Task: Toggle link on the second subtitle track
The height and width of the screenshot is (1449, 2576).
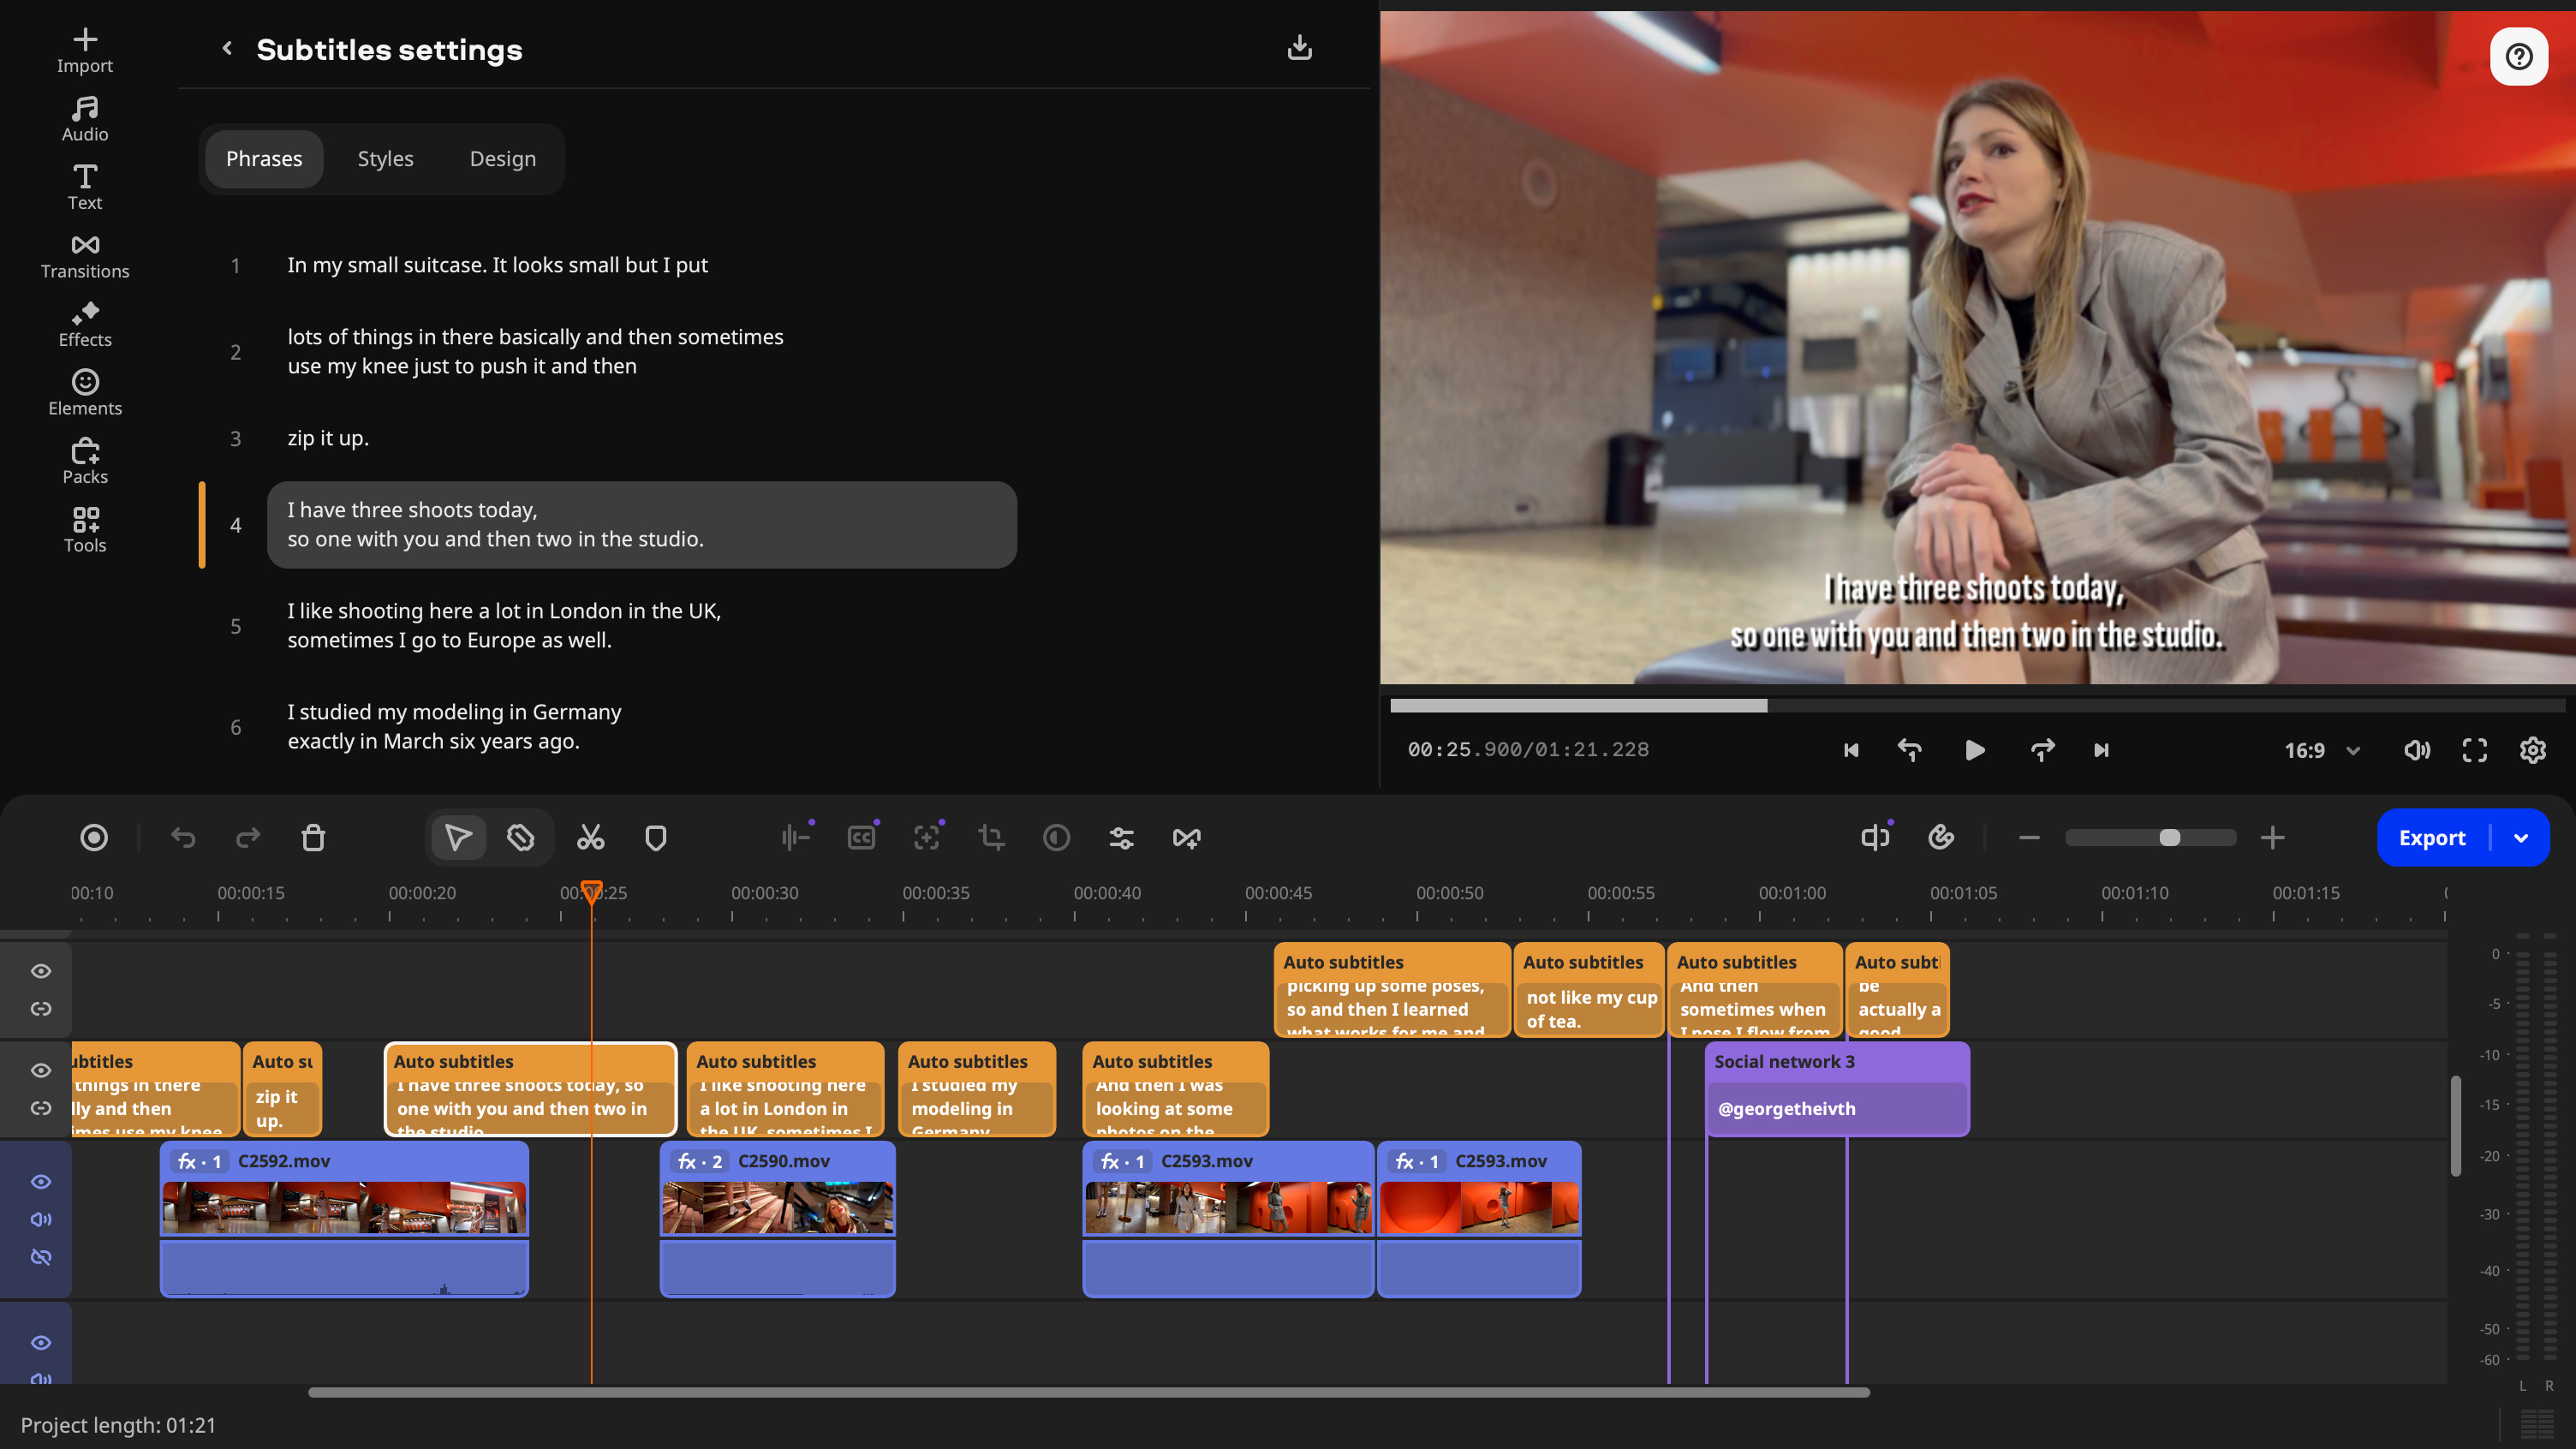Action: point(41,1108)
